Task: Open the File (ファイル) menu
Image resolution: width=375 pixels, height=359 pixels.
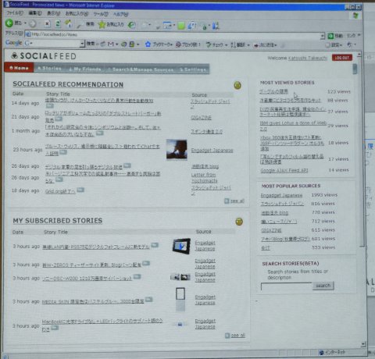Action: (x=15, y=12)
